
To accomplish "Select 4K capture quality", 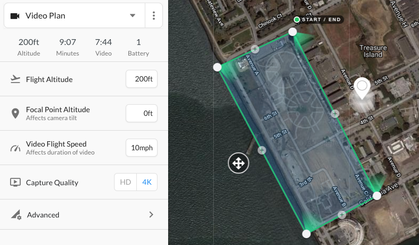I will tap(147, 182).
